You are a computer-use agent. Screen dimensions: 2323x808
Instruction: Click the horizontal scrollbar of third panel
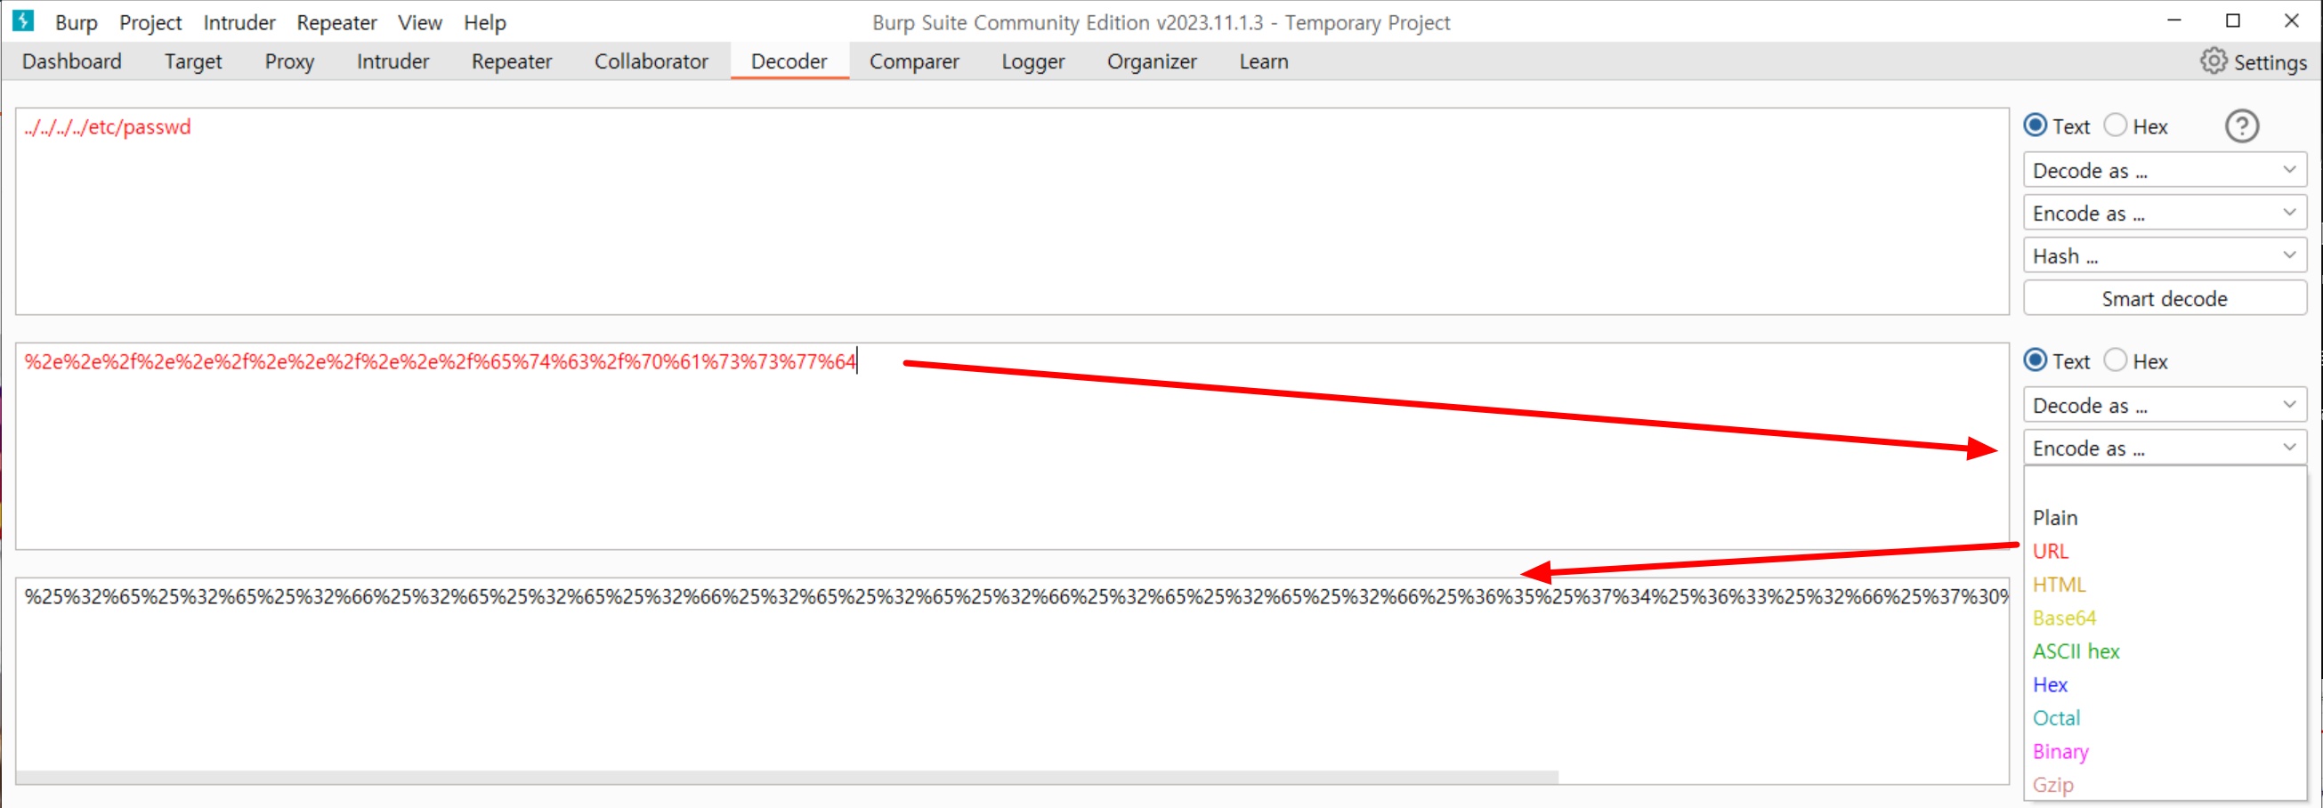click(x=788, y=777)
